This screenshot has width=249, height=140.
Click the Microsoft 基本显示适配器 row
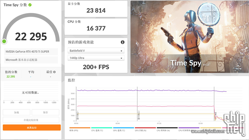tap(31, 60)
